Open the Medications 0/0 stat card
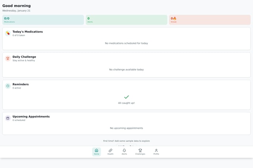Screen dimensions: 253x168 click(x=43, y=20)
